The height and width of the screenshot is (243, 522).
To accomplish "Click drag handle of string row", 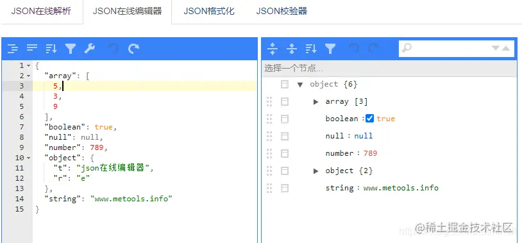I will 269,188.
